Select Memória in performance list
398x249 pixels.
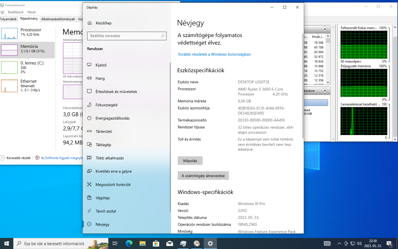pyautogui.click(x=28, y=50)
